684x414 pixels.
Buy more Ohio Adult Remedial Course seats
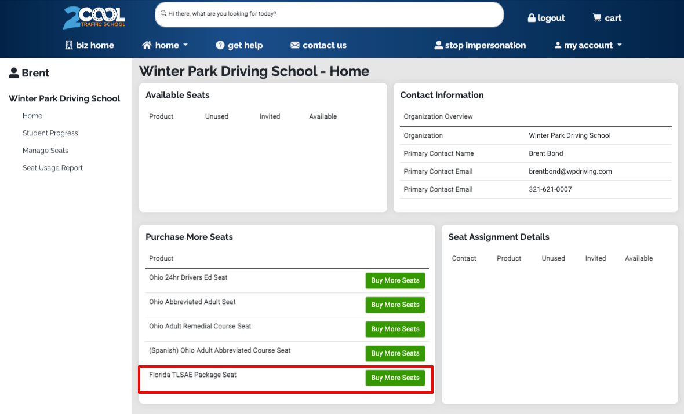[395, 329]
